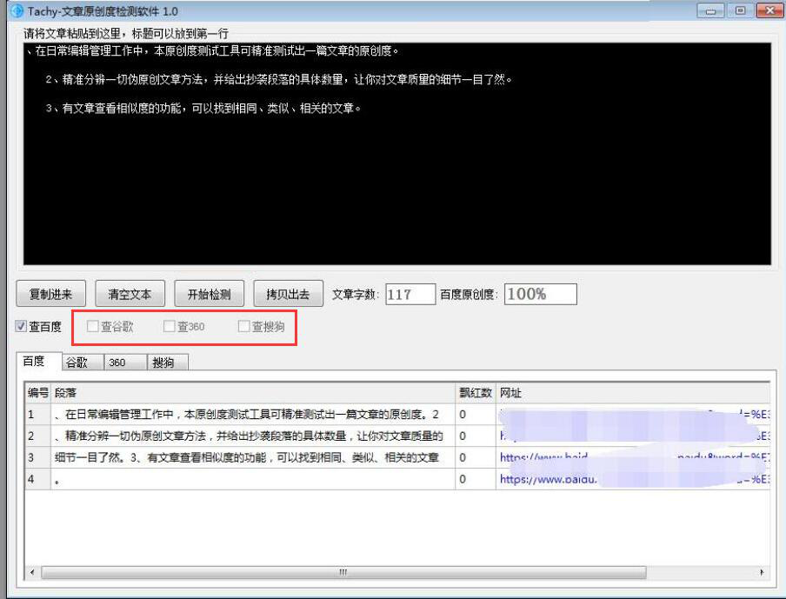Select the 段落 column header

[x=253, y=393]
